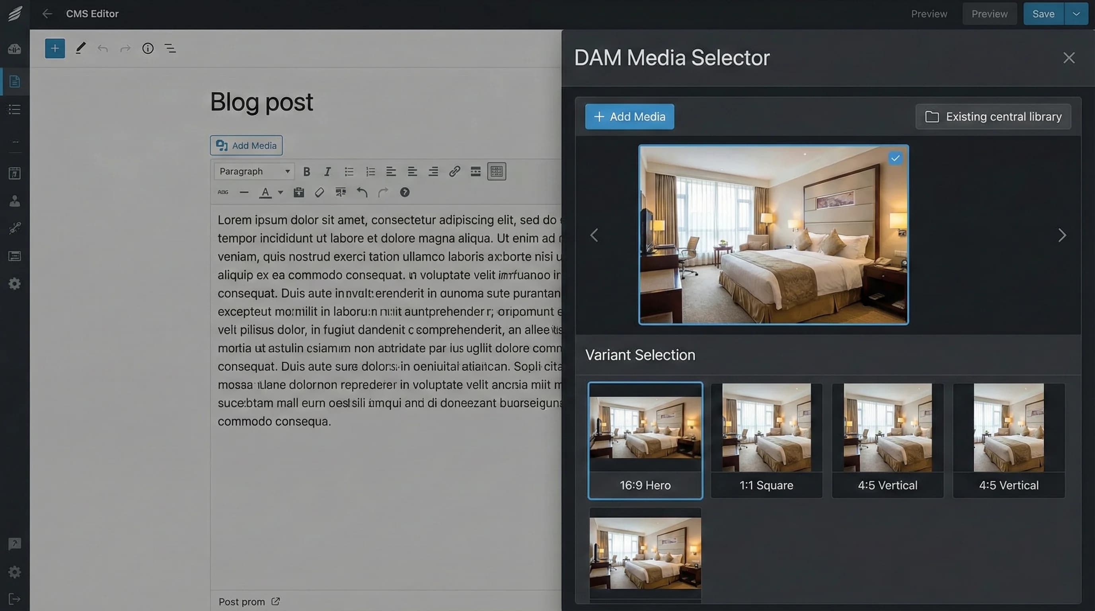Open the outline list view icon

coord(170,49)
